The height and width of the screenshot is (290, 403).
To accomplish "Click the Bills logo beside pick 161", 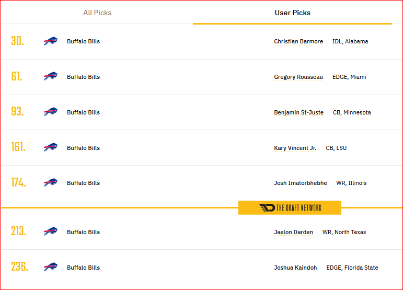I will 51,147.
